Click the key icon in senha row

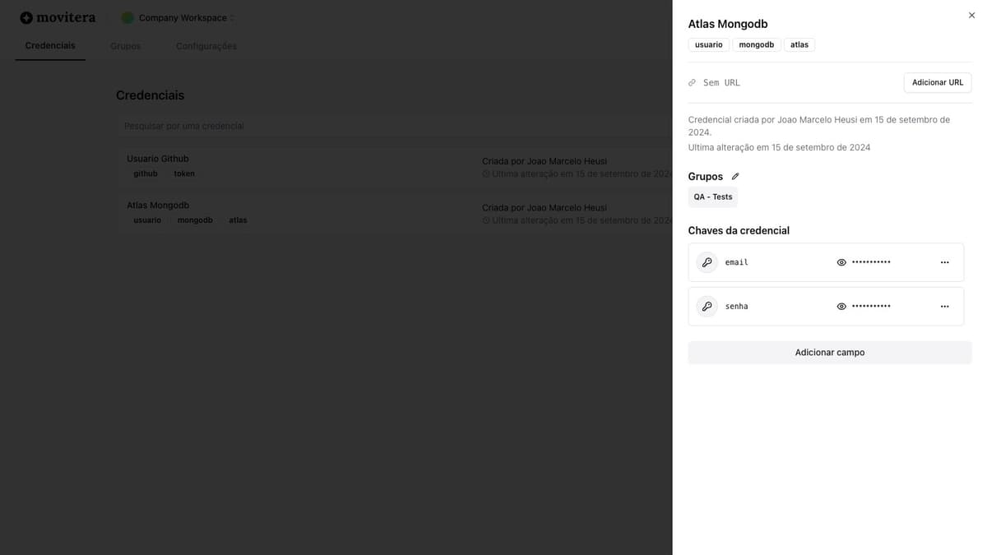[707, 306]
